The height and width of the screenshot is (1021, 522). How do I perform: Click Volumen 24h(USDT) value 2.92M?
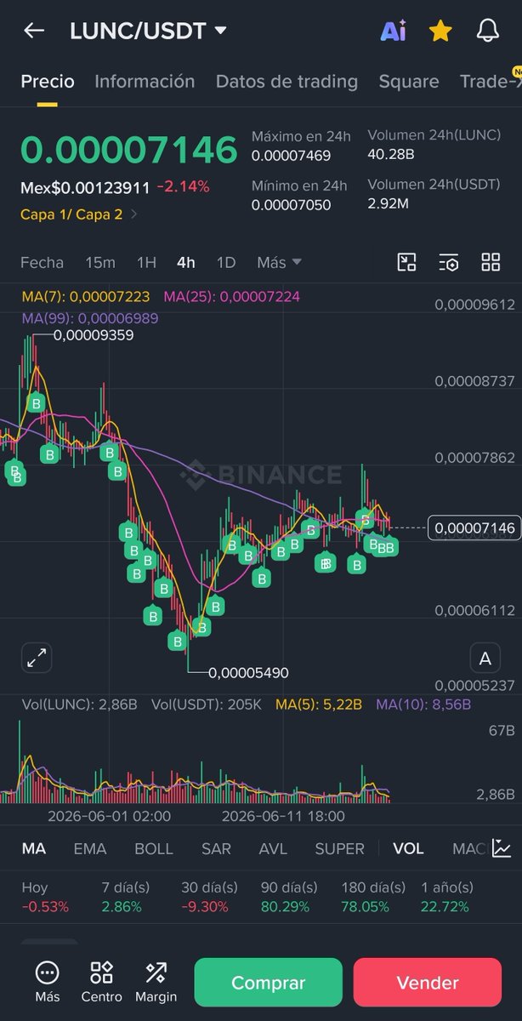(389, 205)
